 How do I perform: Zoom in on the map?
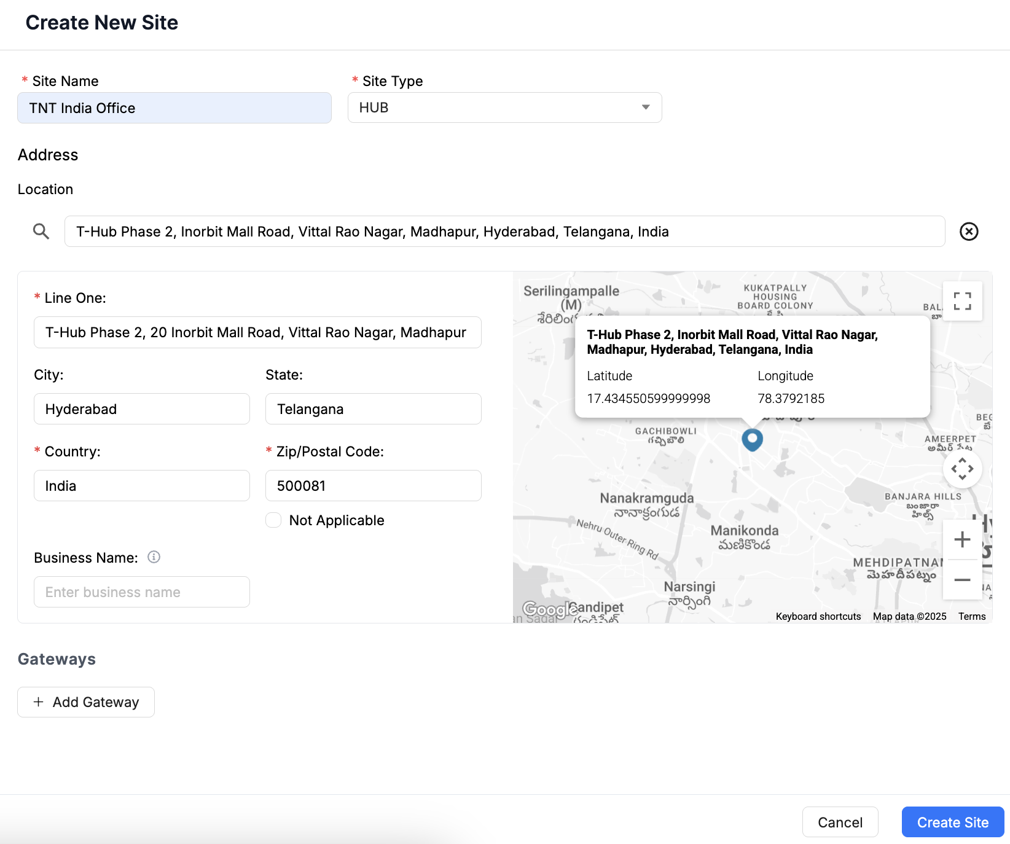coord(963,539)
